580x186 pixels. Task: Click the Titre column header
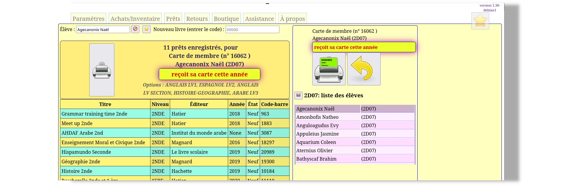point(105,104)
